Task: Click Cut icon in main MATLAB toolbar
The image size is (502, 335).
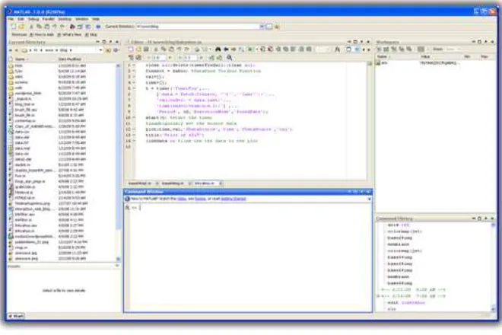Action: pyautogui.click(x=31, y=27)
